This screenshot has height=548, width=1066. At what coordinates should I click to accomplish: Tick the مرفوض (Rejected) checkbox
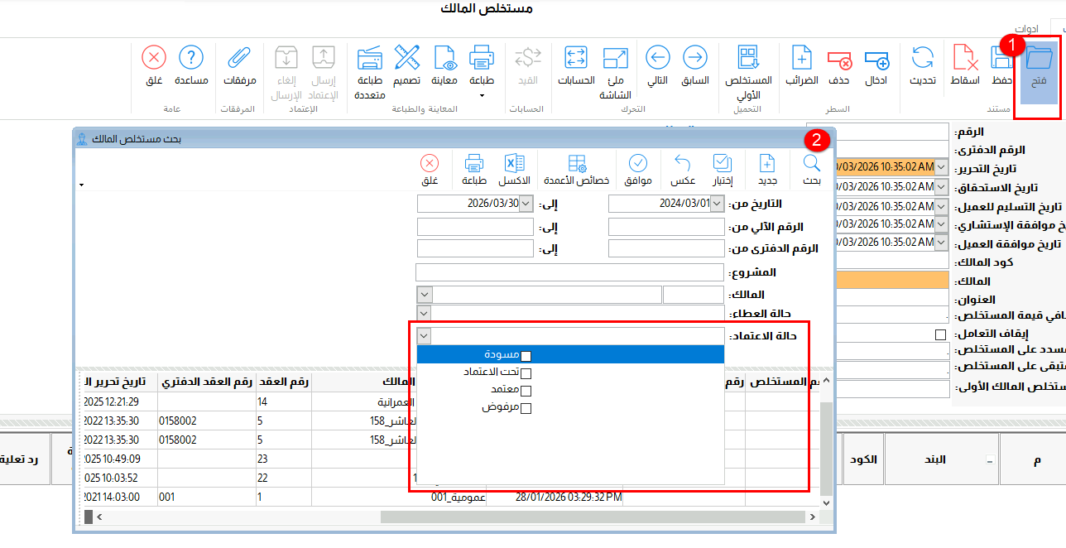(526, 408)
